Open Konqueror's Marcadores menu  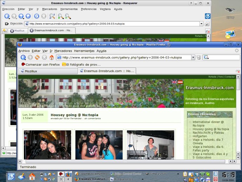49,9
